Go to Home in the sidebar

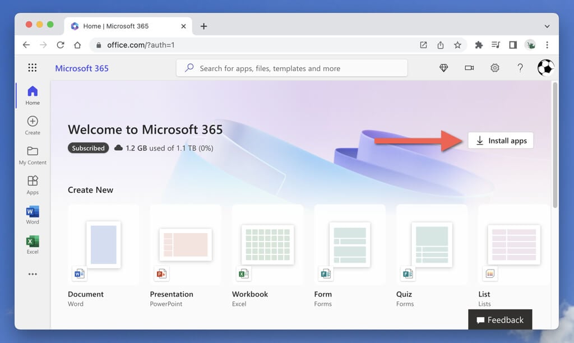point(33,95)
